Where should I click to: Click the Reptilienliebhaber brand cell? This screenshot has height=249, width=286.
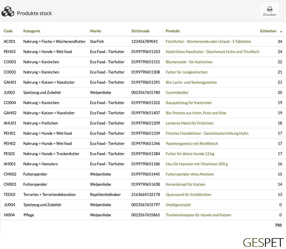click(105, 195)
